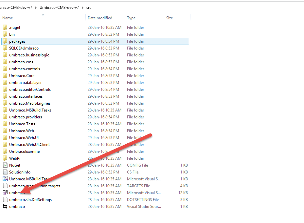Select 'Umbraco.Tests' folder name

pos(22,124)
